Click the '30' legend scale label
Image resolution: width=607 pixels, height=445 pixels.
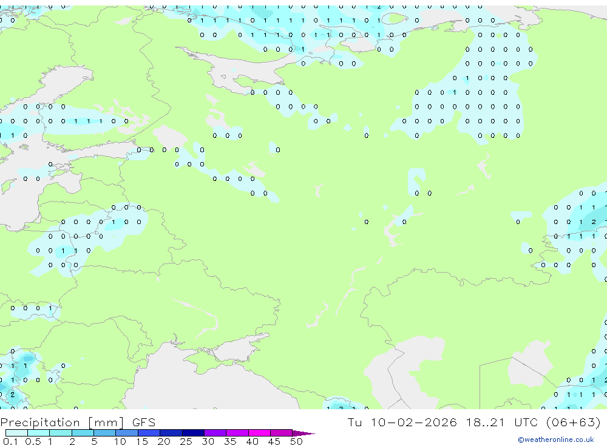[208, 441]
